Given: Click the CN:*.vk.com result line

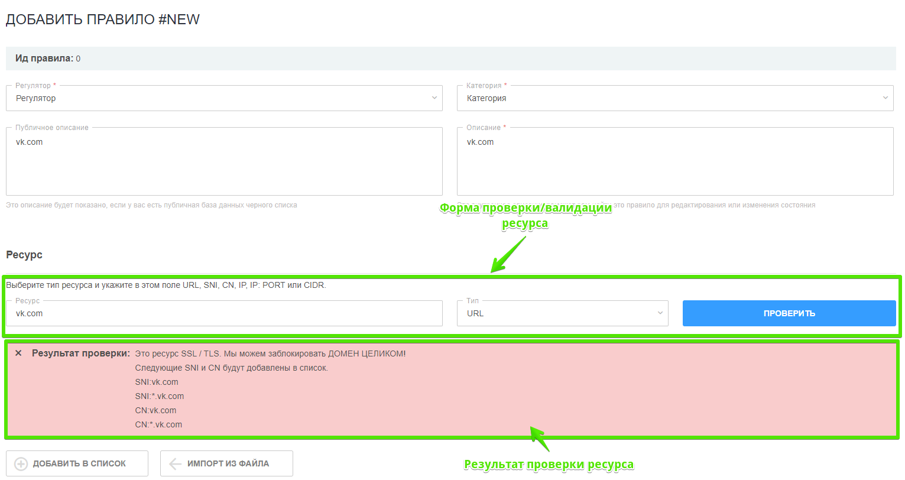Looking at the screenshot, I should pyautogui.click(x=158, y=424).
